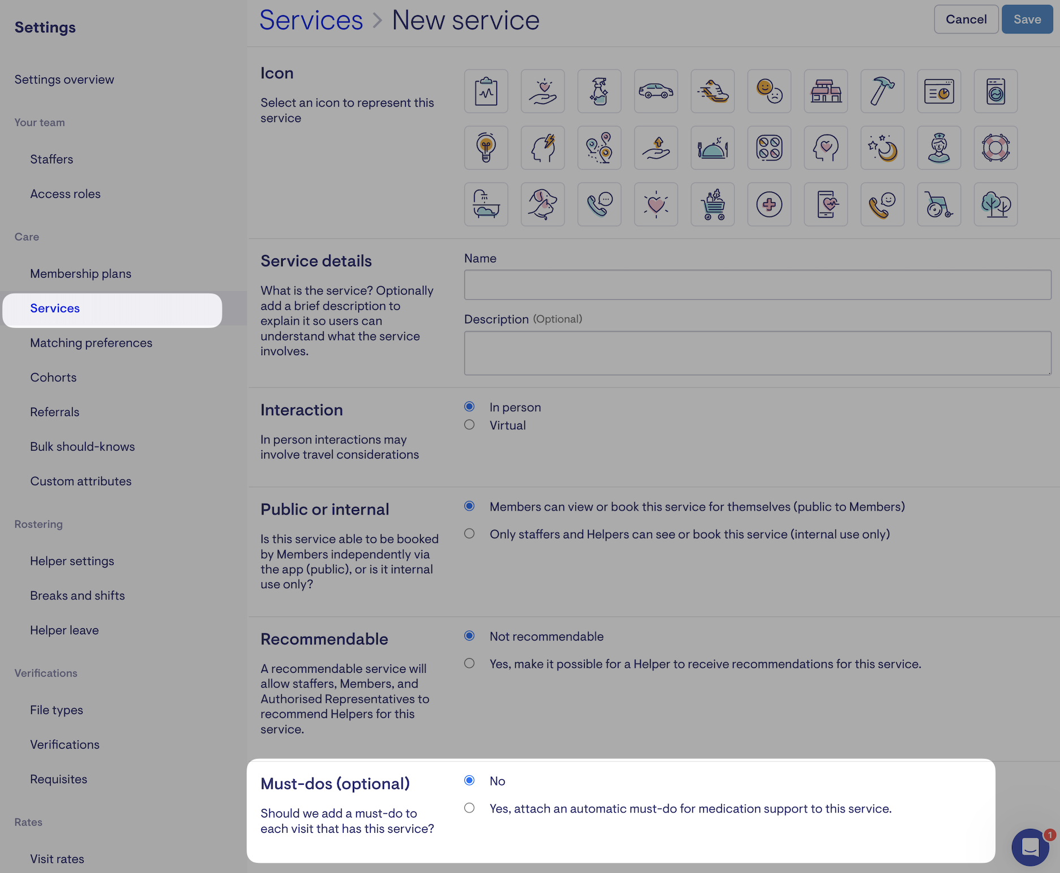
Task: Open the Staffers settings page
Action: point(51,159)
